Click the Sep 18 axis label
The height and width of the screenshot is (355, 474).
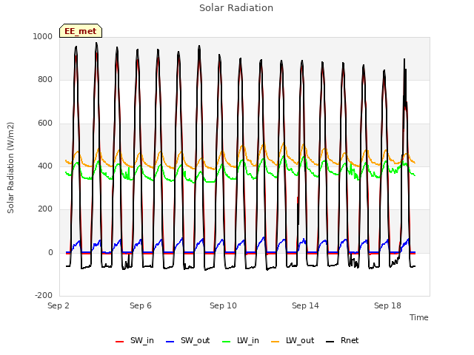[387, 305]
